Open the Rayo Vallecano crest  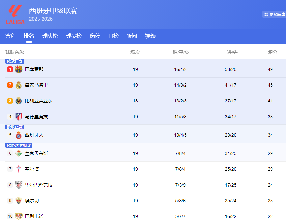(18, 216)
